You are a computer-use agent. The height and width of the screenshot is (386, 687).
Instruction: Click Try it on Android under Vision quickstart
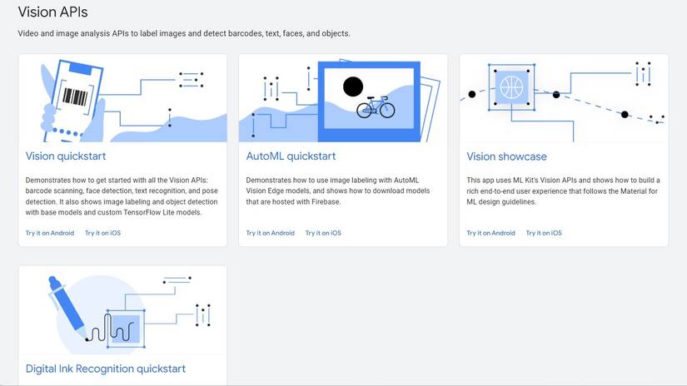(50, 233)
